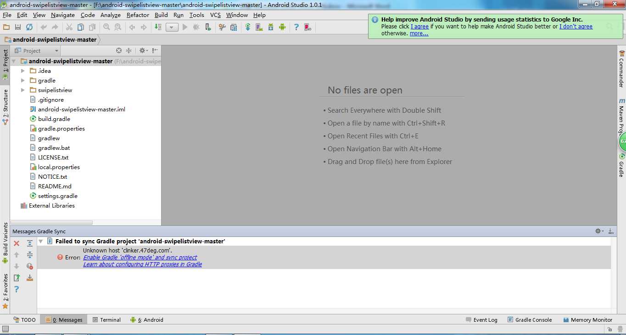This screenshot has width=626, height=335.
Task: Open Project panel gear settings dropdown
Action: (143, 51)
